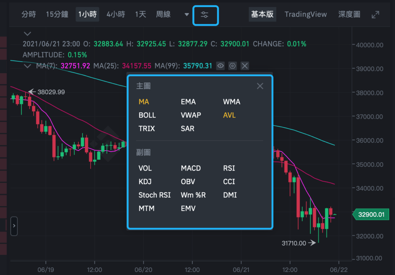395x275 pixels.
Task: Open the indicator settings sliders icon
Action: tap(205, 15)
